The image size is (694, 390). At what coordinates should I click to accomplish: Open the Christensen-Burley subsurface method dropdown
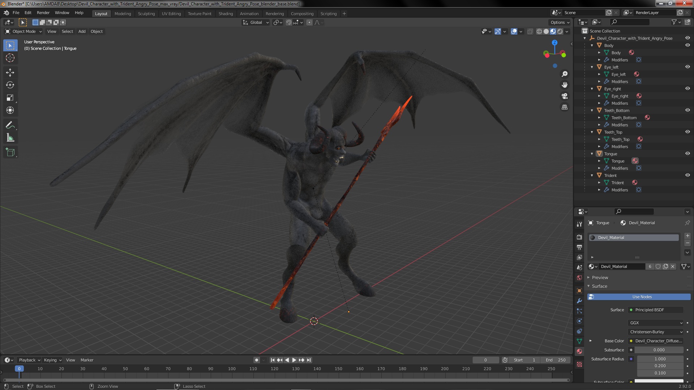656,332
